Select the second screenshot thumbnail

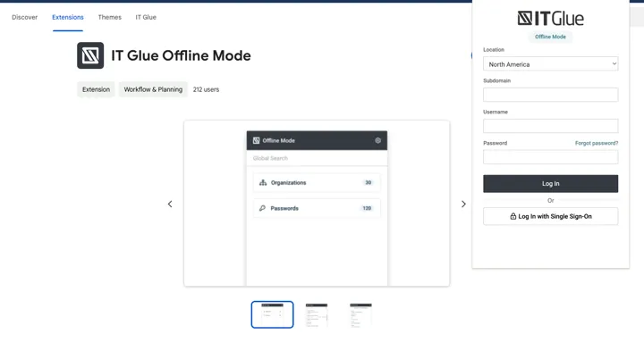[x=317, y=314]
